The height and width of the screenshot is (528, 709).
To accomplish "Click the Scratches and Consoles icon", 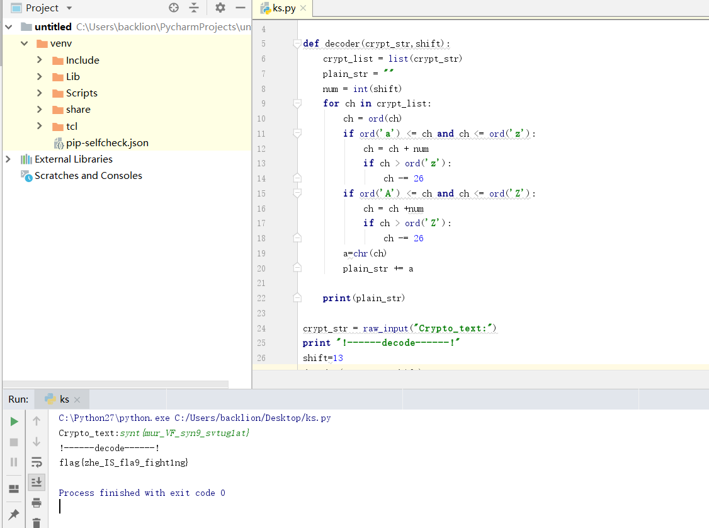I will pos(26,176).
